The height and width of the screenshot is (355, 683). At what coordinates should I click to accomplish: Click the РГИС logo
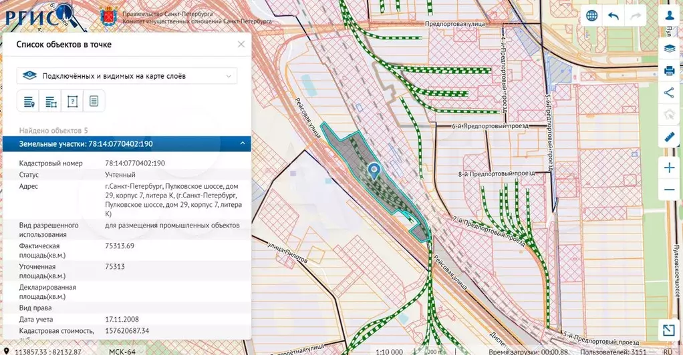coord(41,17)
